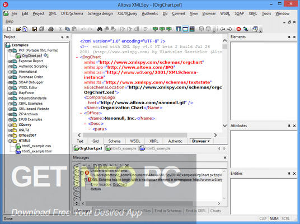Select html5_example.css file
This screenshot has width=300, height=224.
(36, 146)
